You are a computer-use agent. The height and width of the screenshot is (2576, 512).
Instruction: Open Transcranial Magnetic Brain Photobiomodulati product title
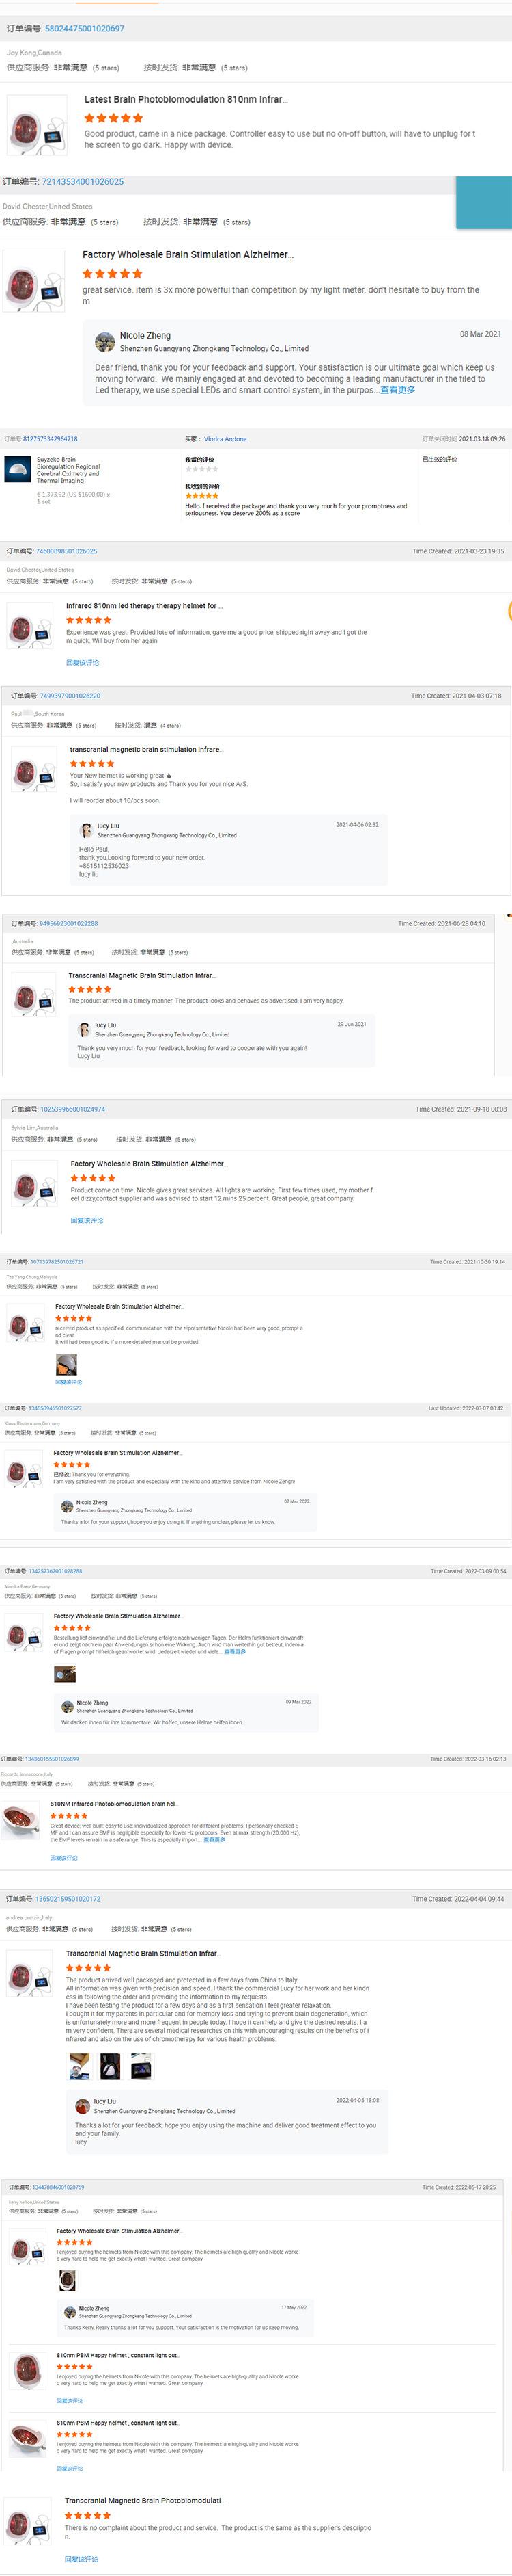click(144, 2501)
